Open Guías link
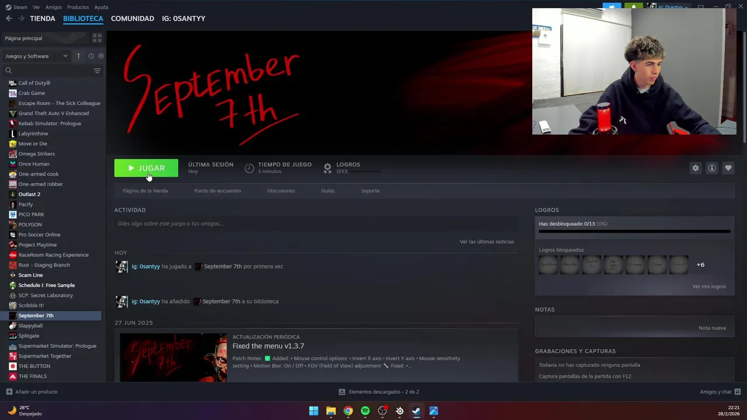This screenshot has height=420, width=747. [x=327, y=191]
